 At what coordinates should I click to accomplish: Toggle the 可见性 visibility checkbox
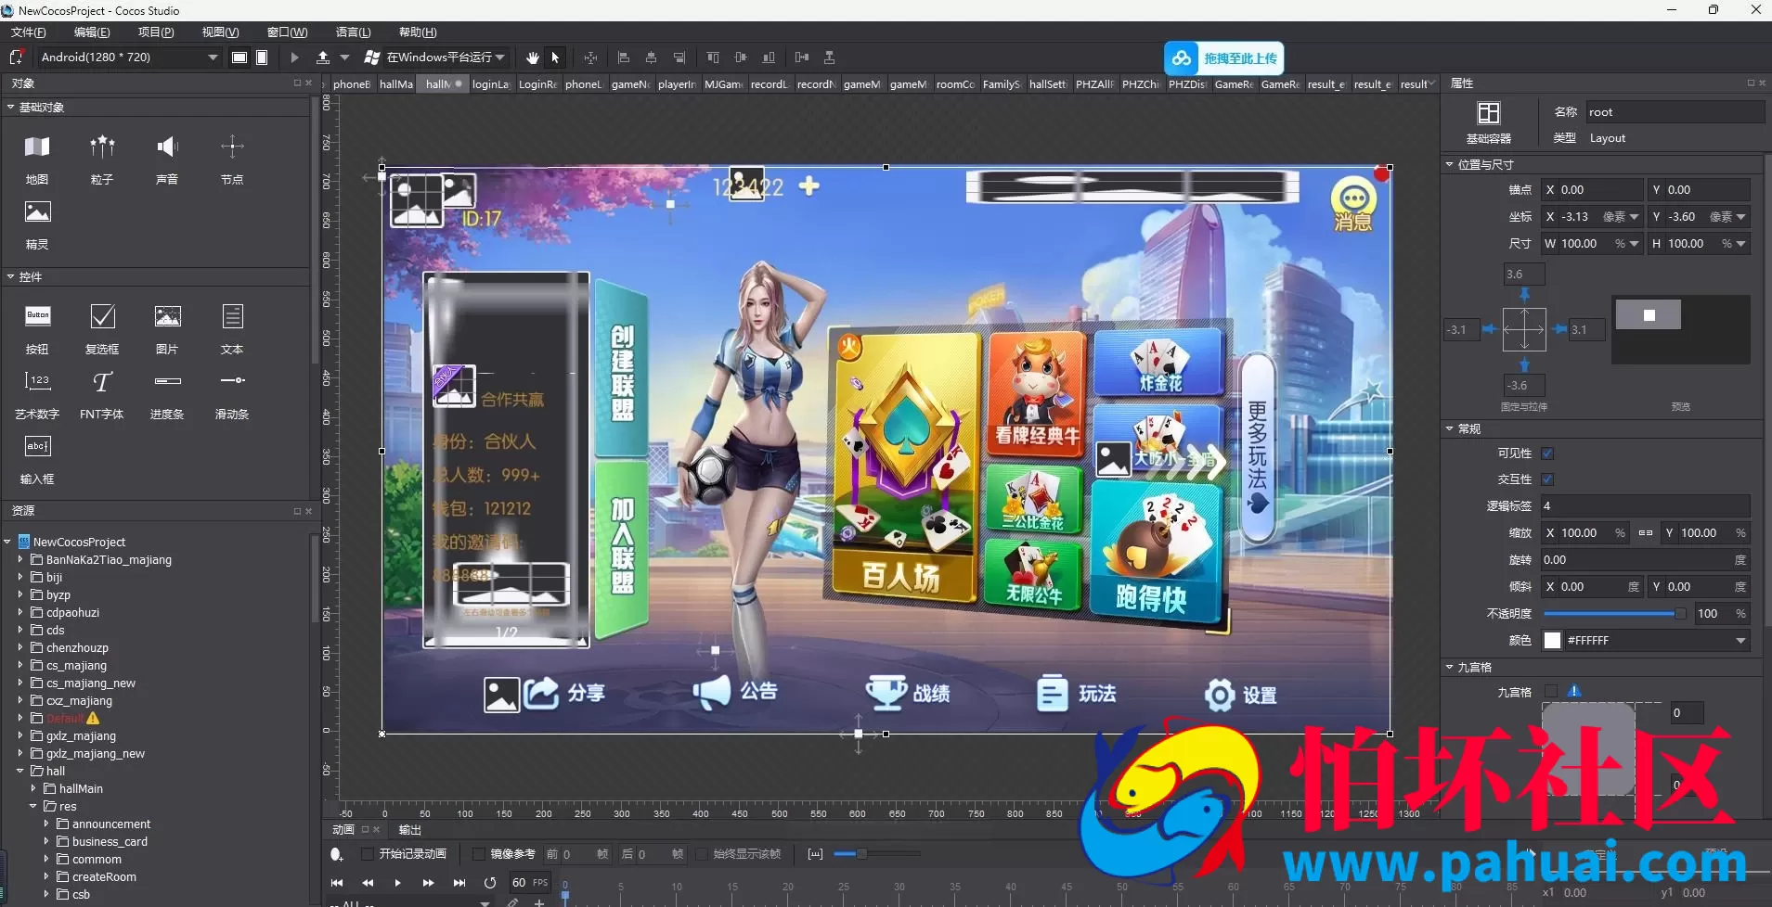[x=1547, y=453]
